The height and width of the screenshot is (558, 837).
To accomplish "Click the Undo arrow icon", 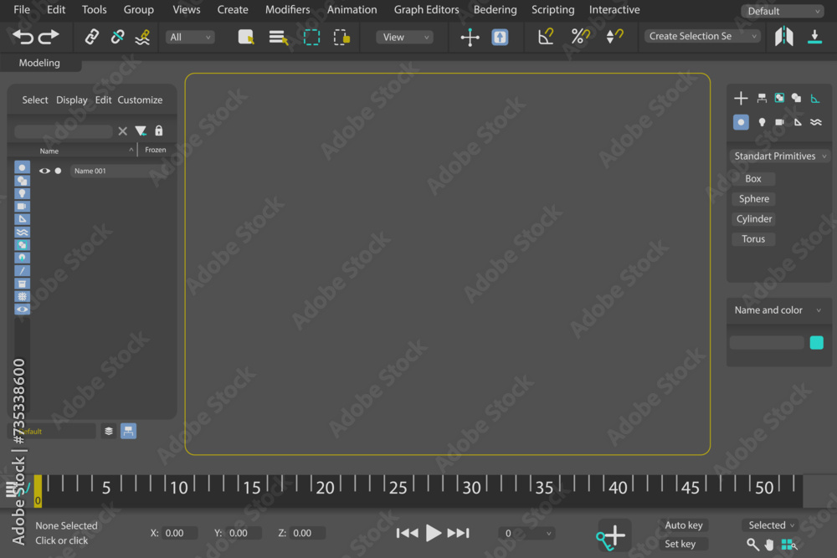I will [x=23, y=37].
